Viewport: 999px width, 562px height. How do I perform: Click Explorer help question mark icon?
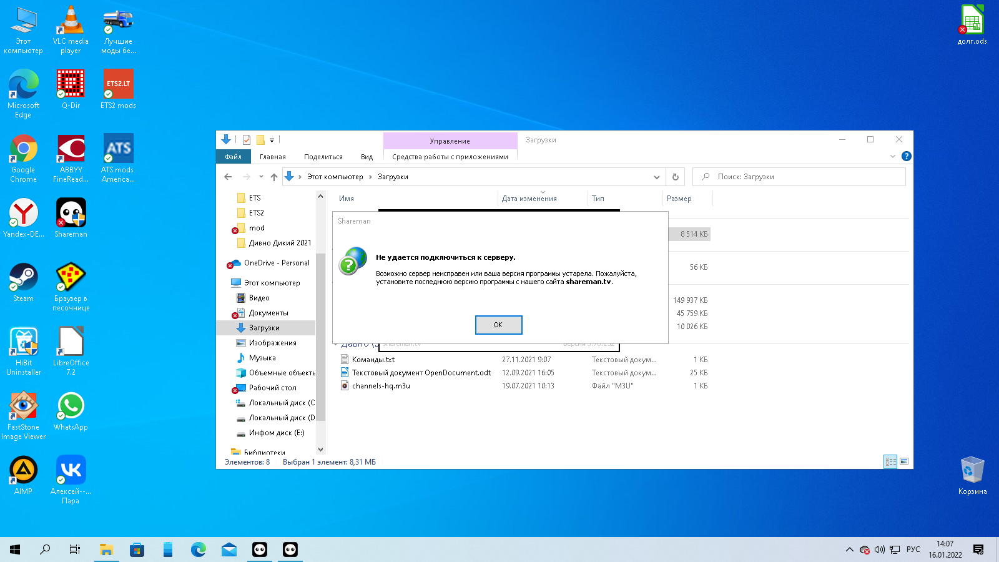point(907,156)
